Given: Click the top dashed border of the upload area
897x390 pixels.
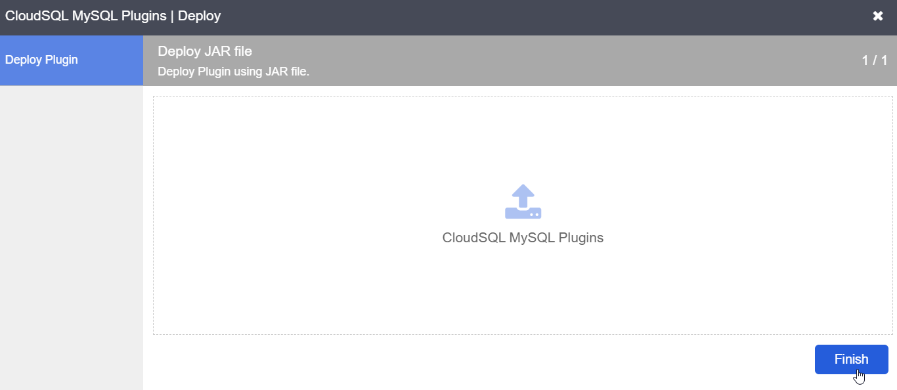Looking at the screenshot, I should tap(523, 97).
